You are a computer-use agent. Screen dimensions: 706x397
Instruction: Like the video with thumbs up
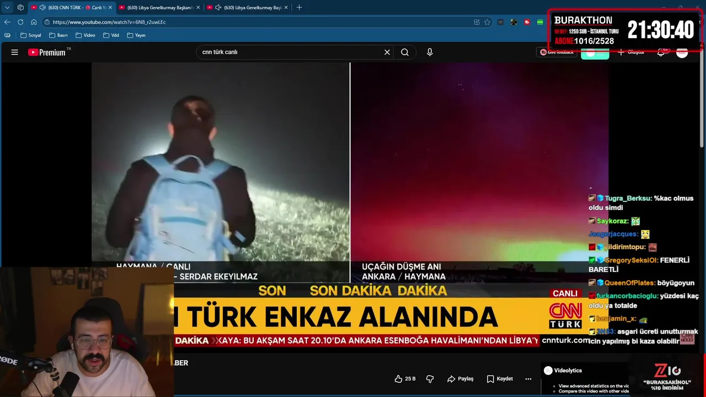pyautogui.click(x=405, y=379)
